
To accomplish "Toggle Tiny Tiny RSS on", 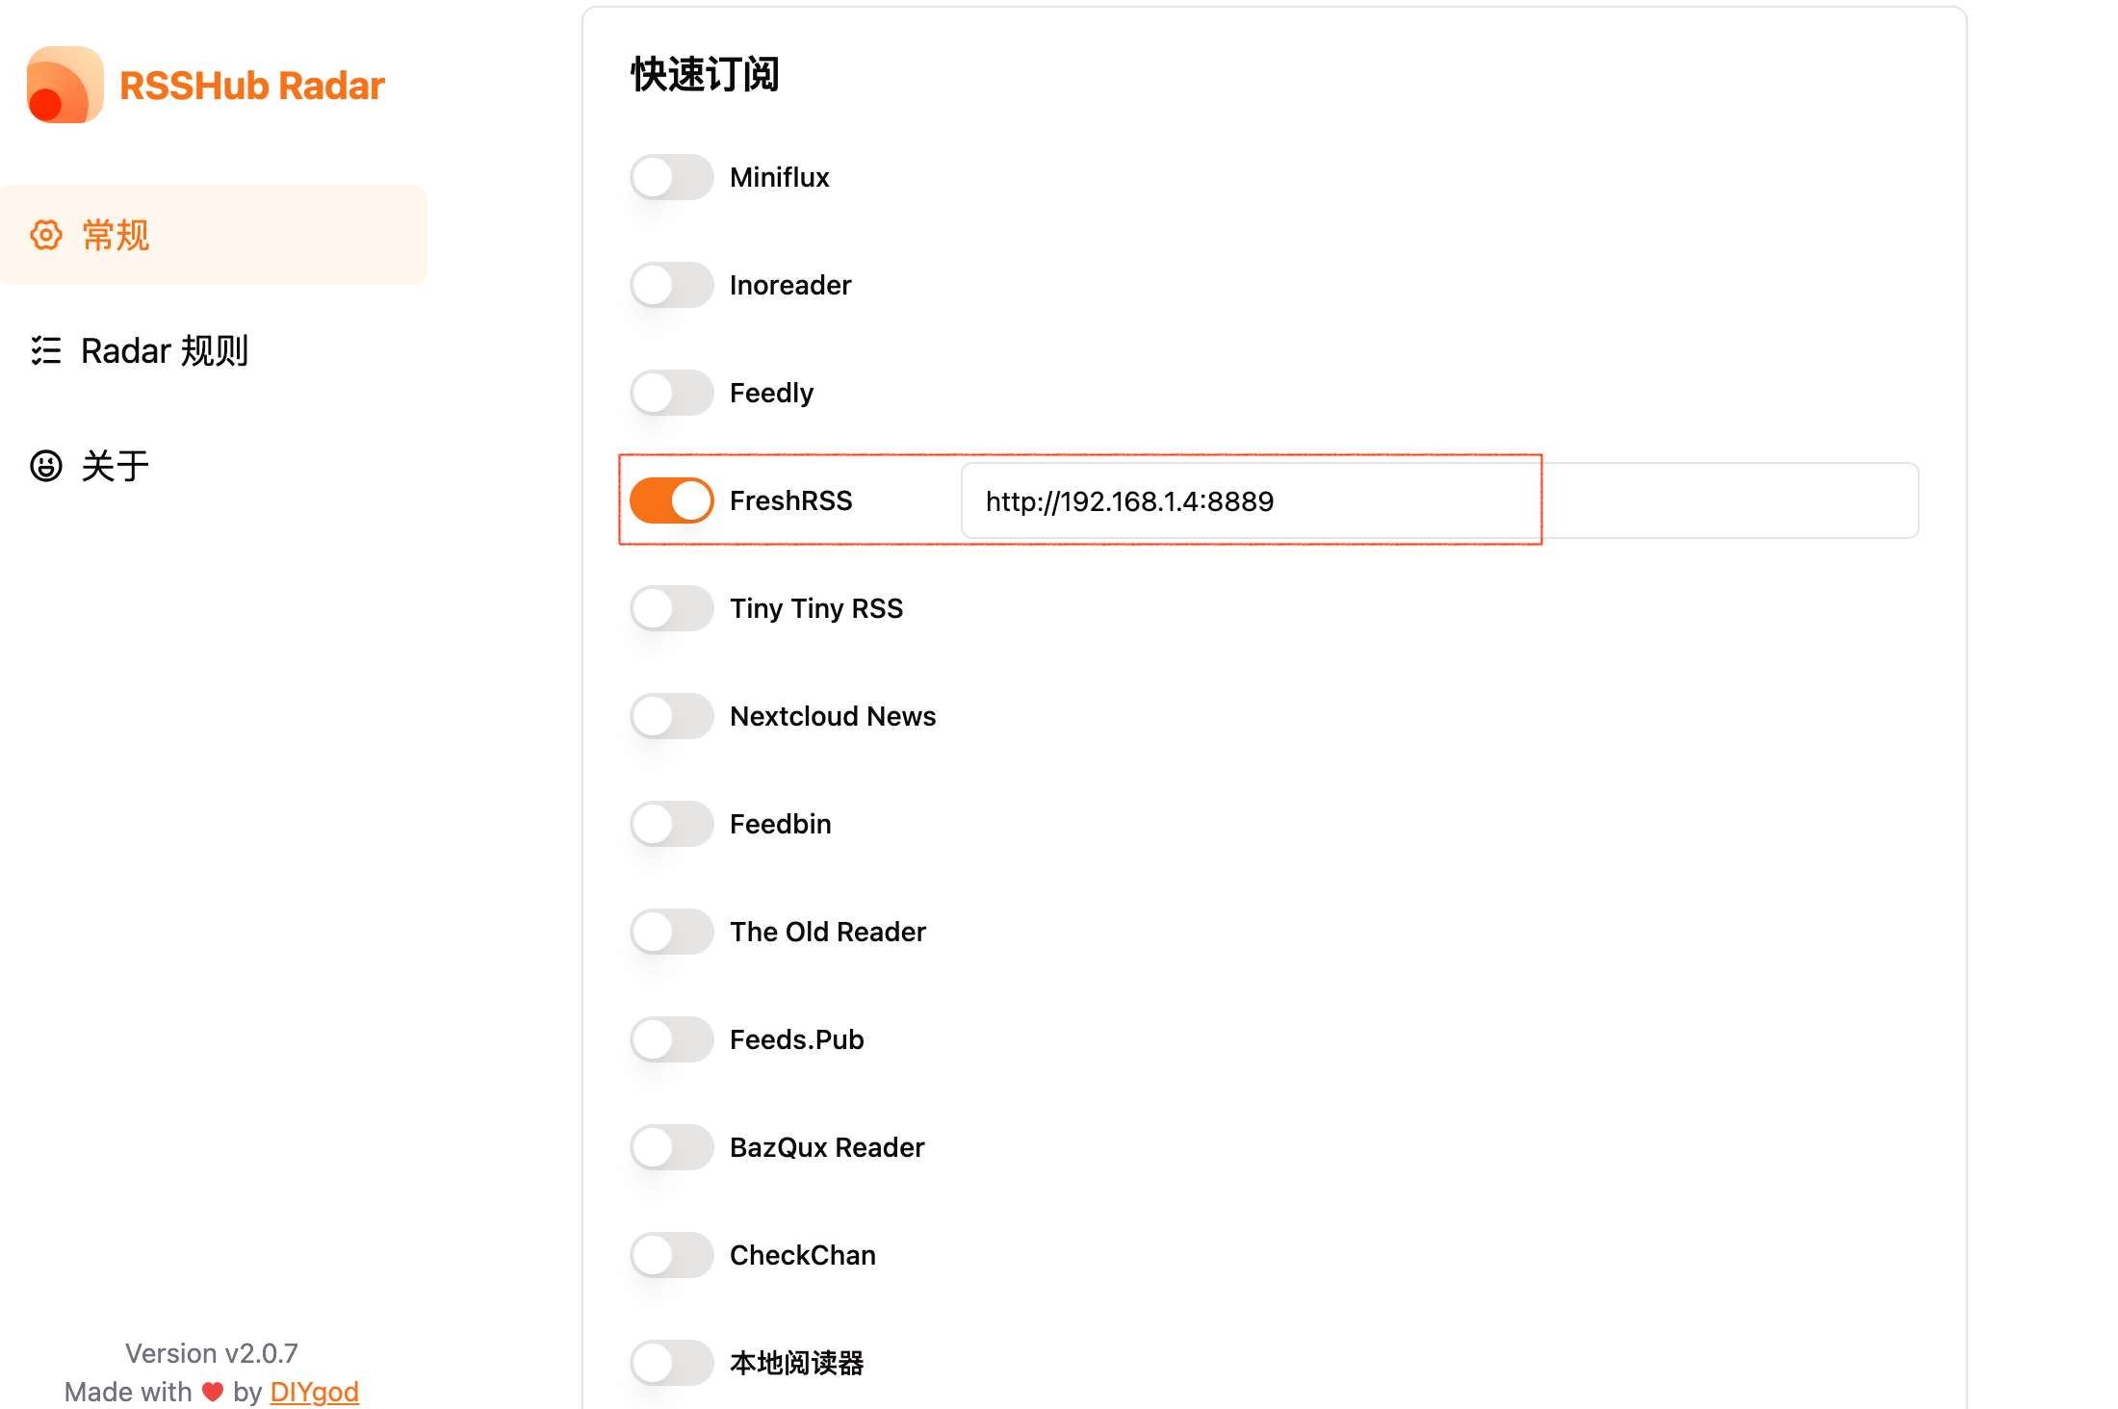I will pyautogui.click(x=671, y=608).
